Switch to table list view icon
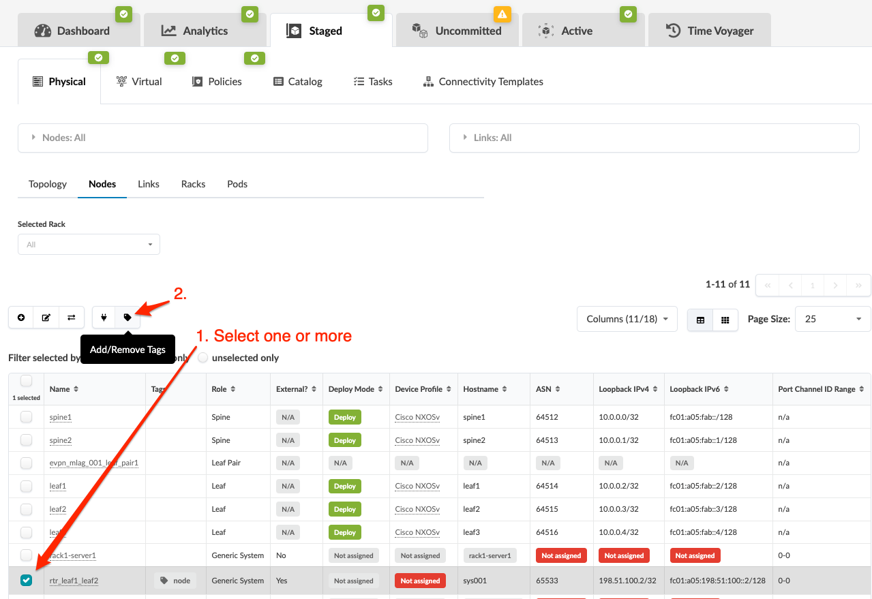 700,320
